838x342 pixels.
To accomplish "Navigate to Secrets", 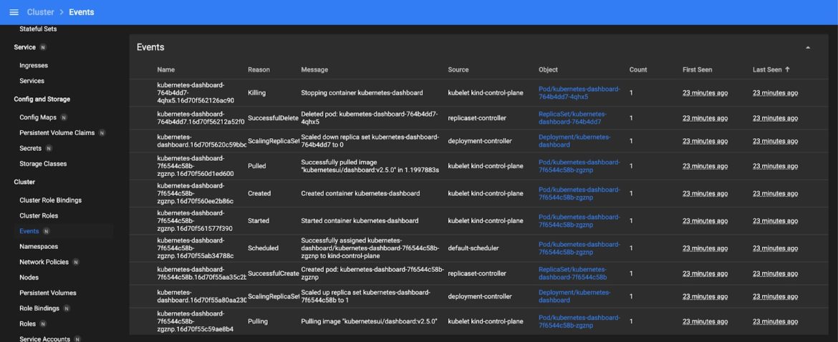I will click(31, 148).
